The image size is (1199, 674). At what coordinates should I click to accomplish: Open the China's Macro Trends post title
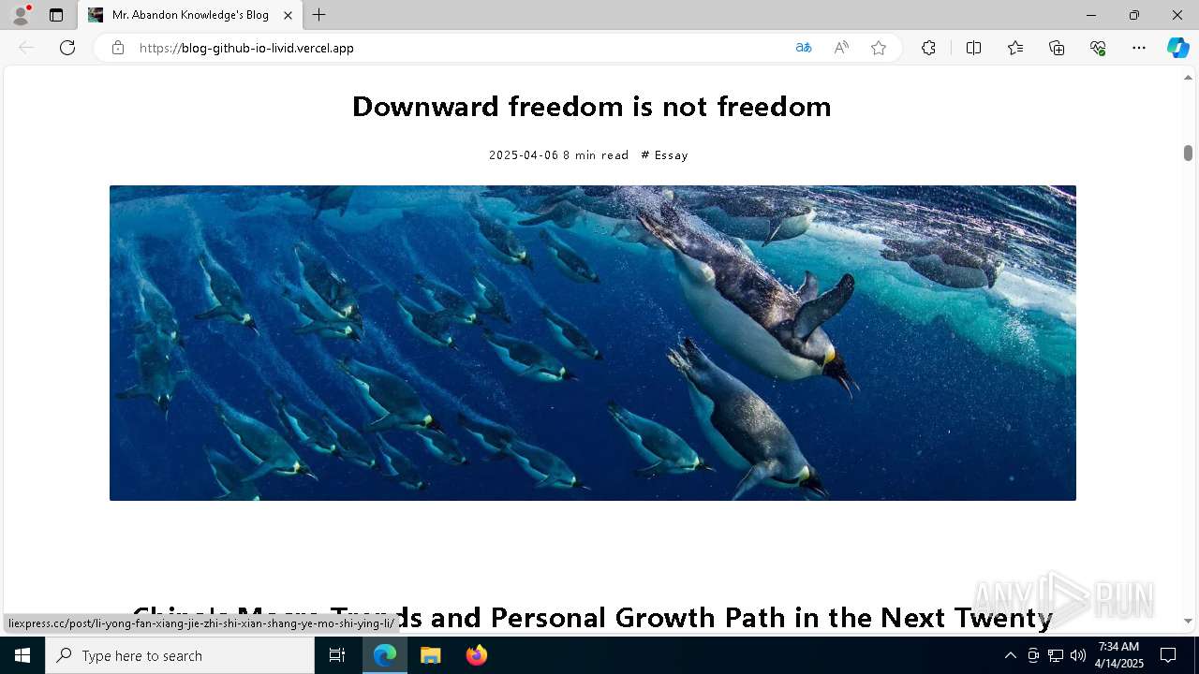(592, 617)
